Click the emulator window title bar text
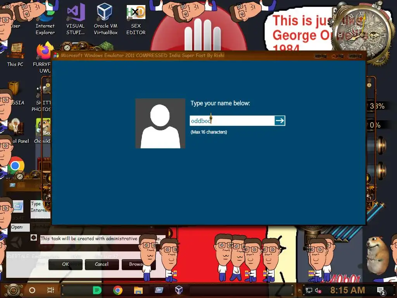The height and width of the screenshot is (298, 397). [143, 55]
